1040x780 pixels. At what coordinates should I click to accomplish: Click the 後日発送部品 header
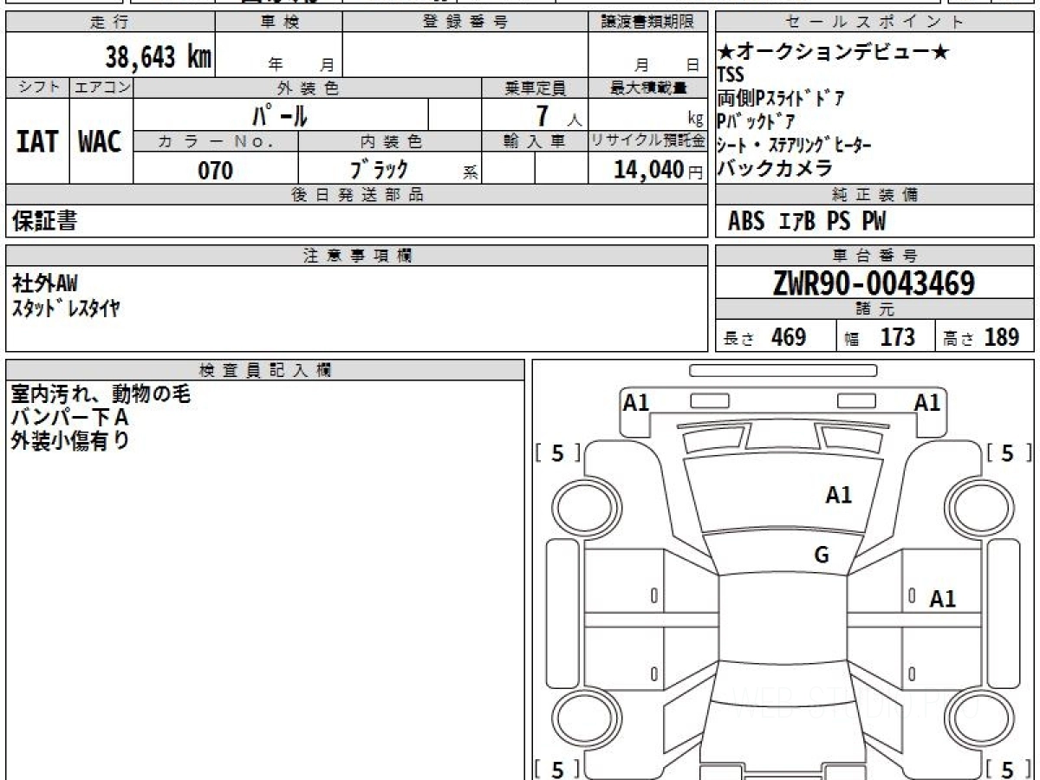tap(357, 195)
